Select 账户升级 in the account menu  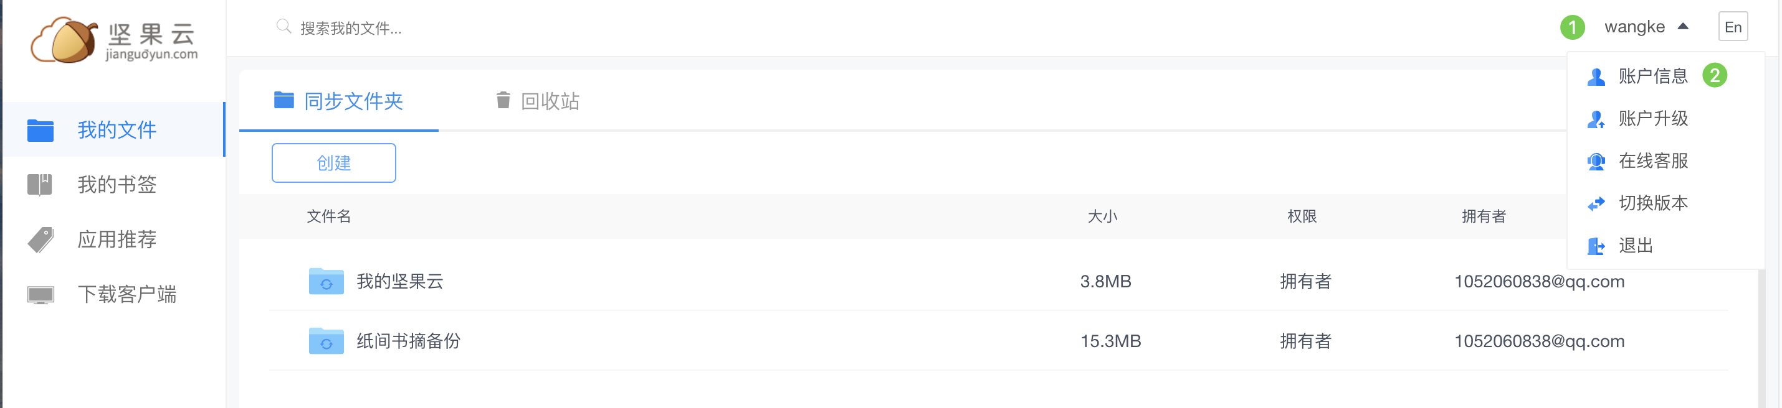click(1652, 119)
